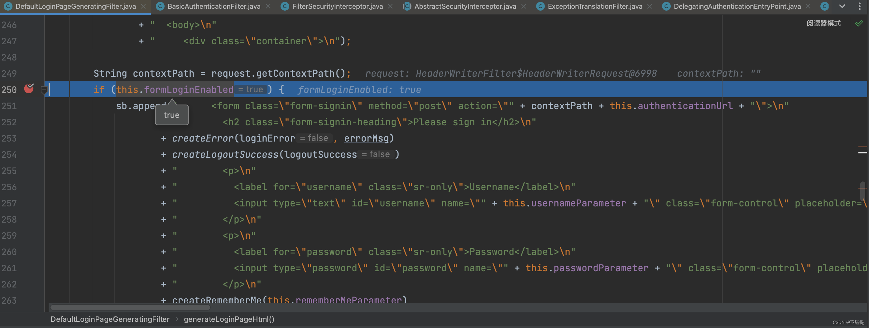Click the horizontal scrollbar thumb
The image size is (869, 328).
click(130, 307)
